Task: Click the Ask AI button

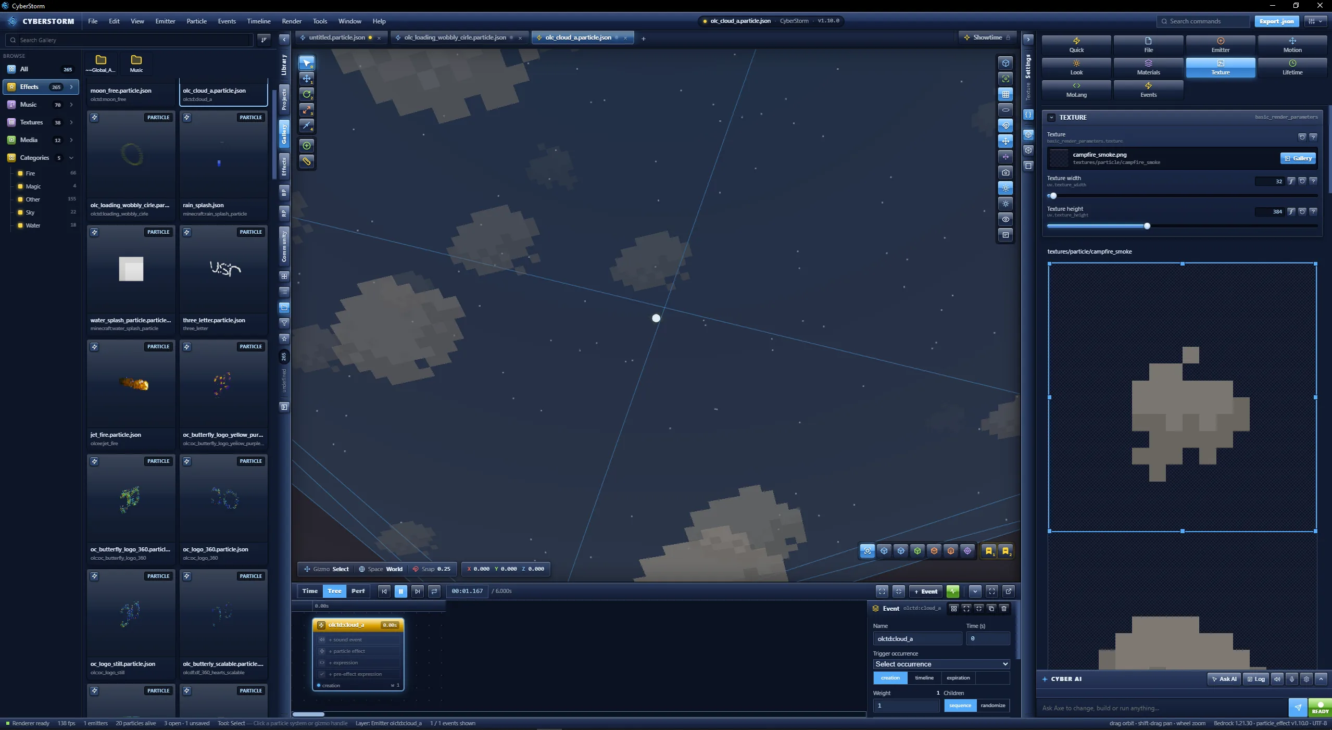Action: [x=1224, y=679]
